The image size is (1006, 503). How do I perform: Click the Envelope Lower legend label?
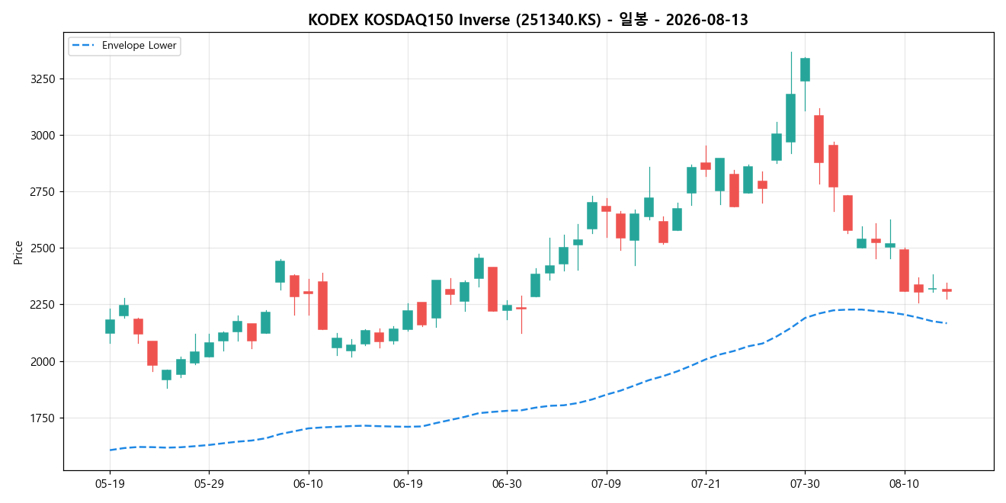139,46
